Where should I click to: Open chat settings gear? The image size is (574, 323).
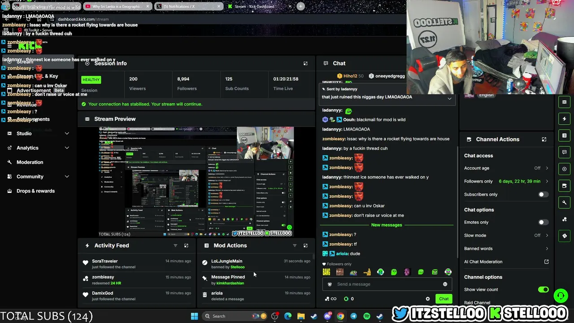coord(427,299)
